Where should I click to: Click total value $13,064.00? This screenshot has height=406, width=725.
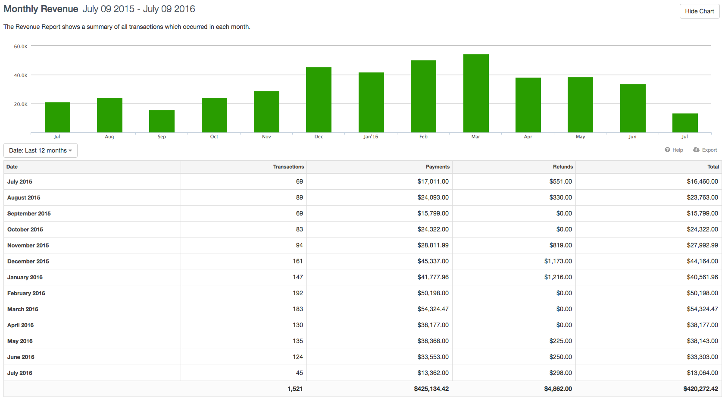[x=703, y=373]
